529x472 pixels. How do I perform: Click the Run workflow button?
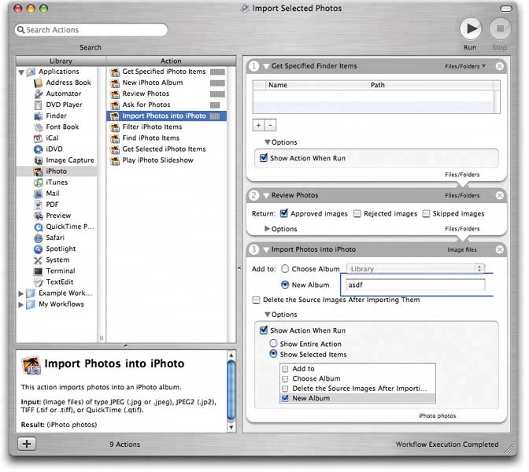(471, 29)
